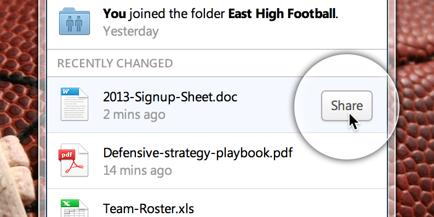
Task: Click the Adobe PDF file icon
Action: point(75,160)
